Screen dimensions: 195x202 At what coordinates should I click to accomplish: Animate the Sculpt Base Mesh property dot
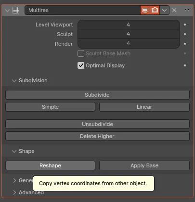(x=185, y=53)
